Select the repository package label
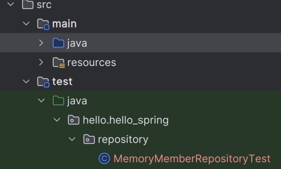 coord(123,140)
